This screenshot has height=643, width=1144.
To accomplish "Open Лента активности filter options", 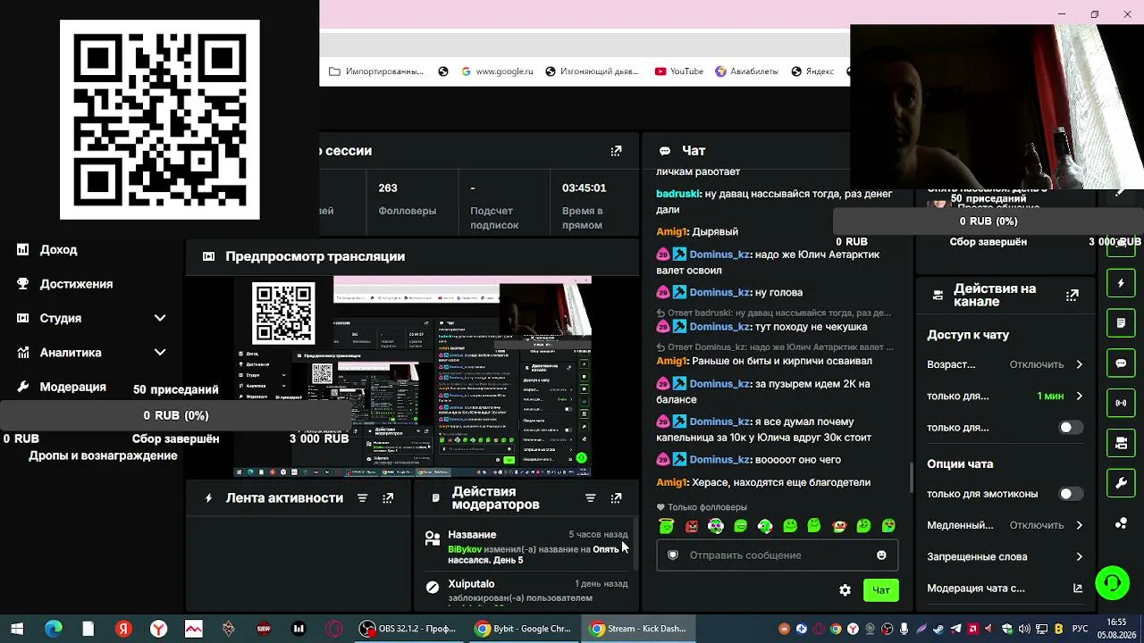I will pos(362,498).
